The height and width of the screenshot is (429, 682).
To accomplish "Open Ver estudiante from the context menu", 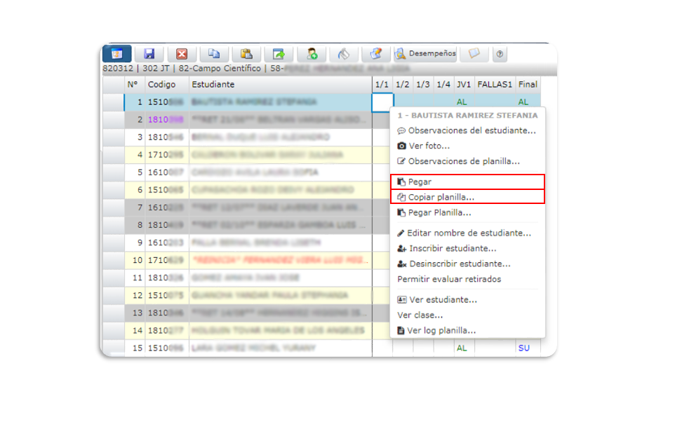I will [467, 300].
